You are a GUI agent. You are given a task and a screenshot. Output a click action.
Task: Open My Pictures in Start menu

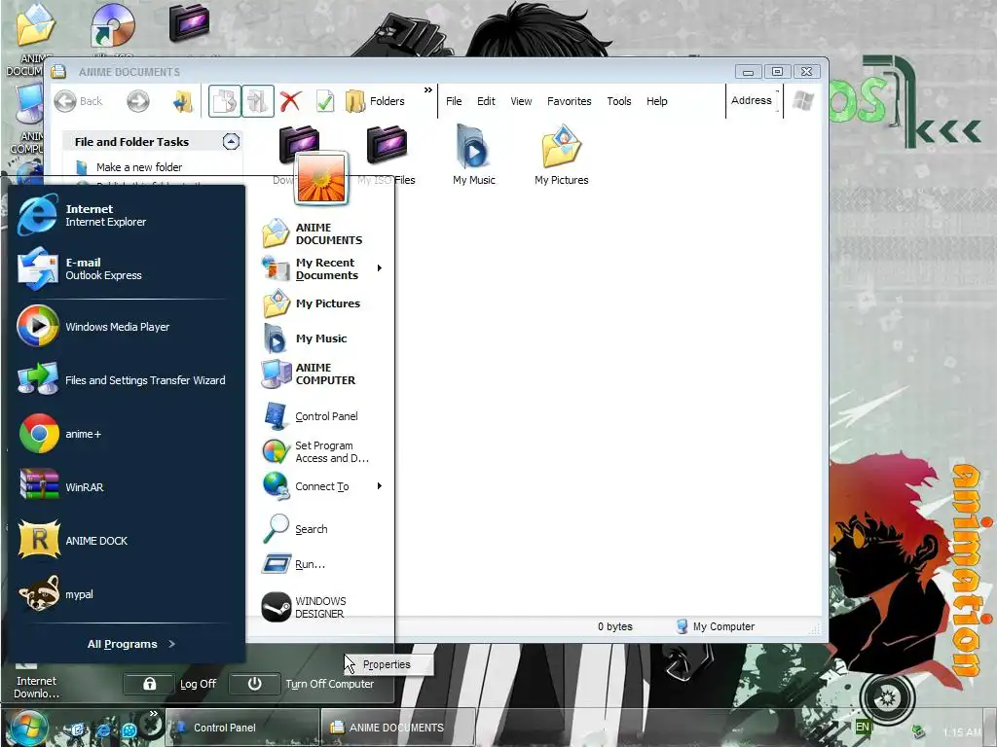click(321, 303)
